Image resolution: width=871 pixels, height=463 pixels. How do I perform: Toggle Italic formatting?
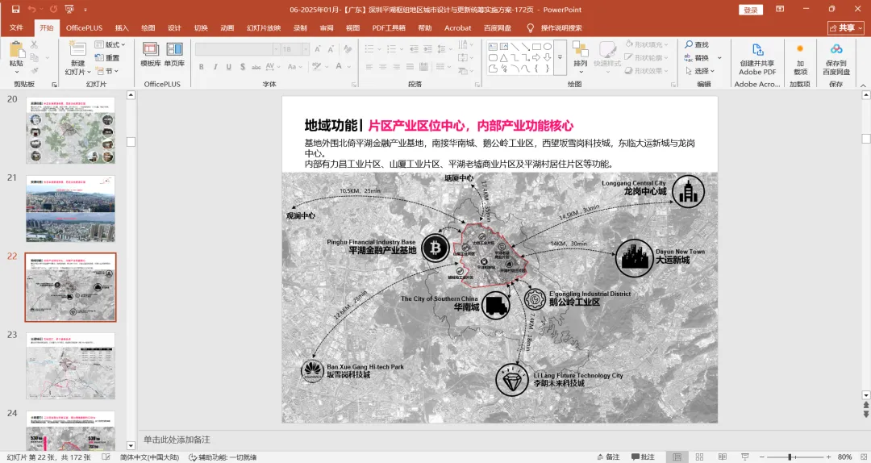(x=215, y=67)
